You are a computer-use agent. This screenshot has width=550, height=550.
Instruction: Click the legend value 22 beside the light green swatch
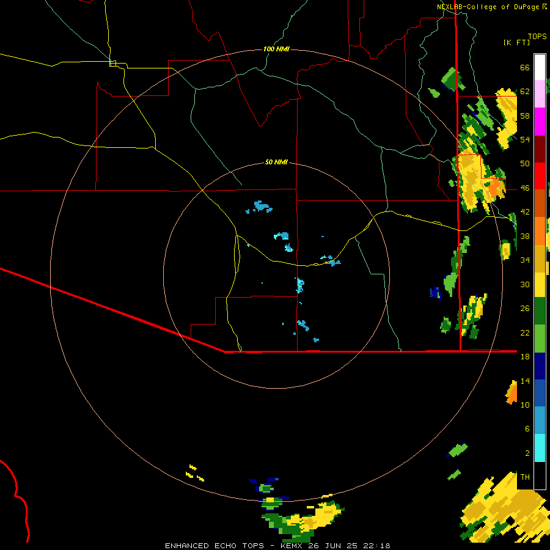[525, 332]
